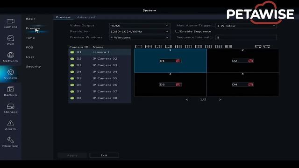Open the Camera section in sidebar
The width and height of the screenshot is (299, 168).
pyautogui.click(x=10, y=23)
